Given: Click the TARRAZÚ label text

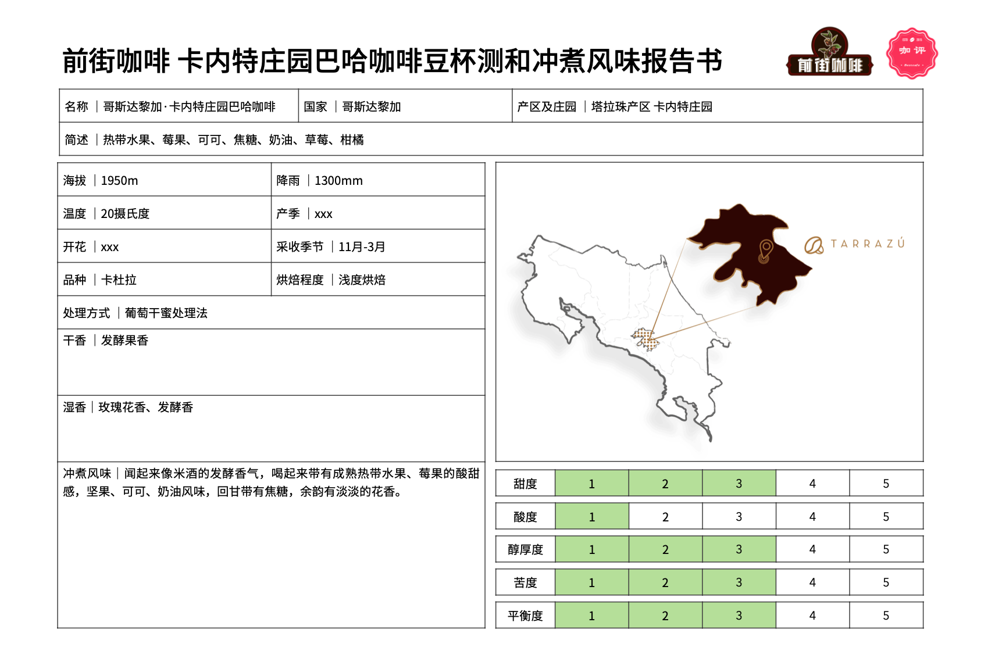Looking at the screenshot, I should click(x=867, y=244).
